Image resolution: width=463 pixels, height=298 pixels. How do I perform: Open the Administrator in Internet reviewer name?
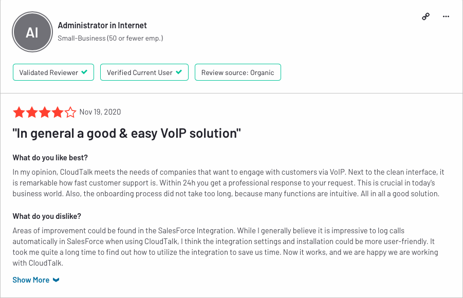click(x=102, y=25)
